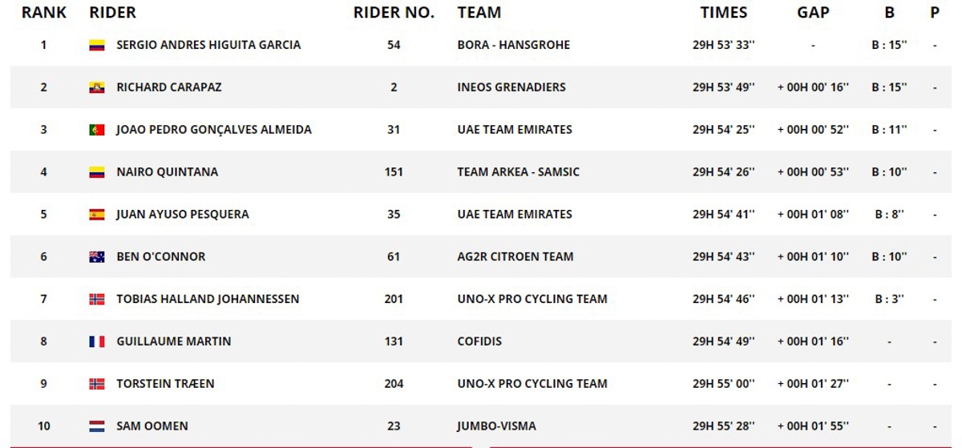Click the GAP column header
This screenshot has height=448, width=962.
(813, 13)
